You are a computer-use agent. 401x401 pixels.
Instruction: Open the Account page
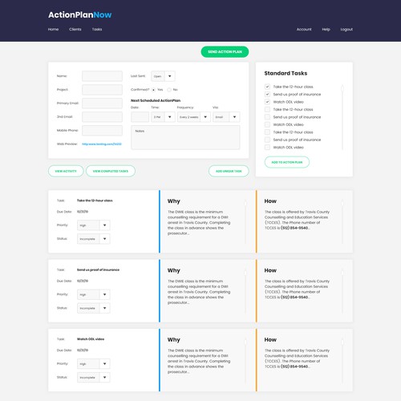click(x=304, y=29)
